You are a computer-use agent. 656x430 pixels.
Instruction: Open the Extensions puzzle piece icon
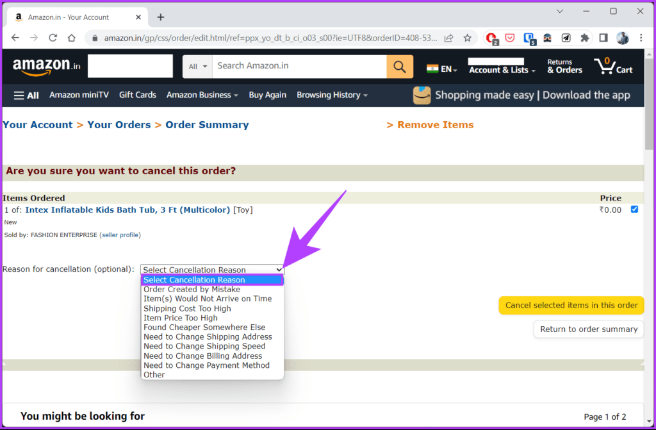[584, 38]
